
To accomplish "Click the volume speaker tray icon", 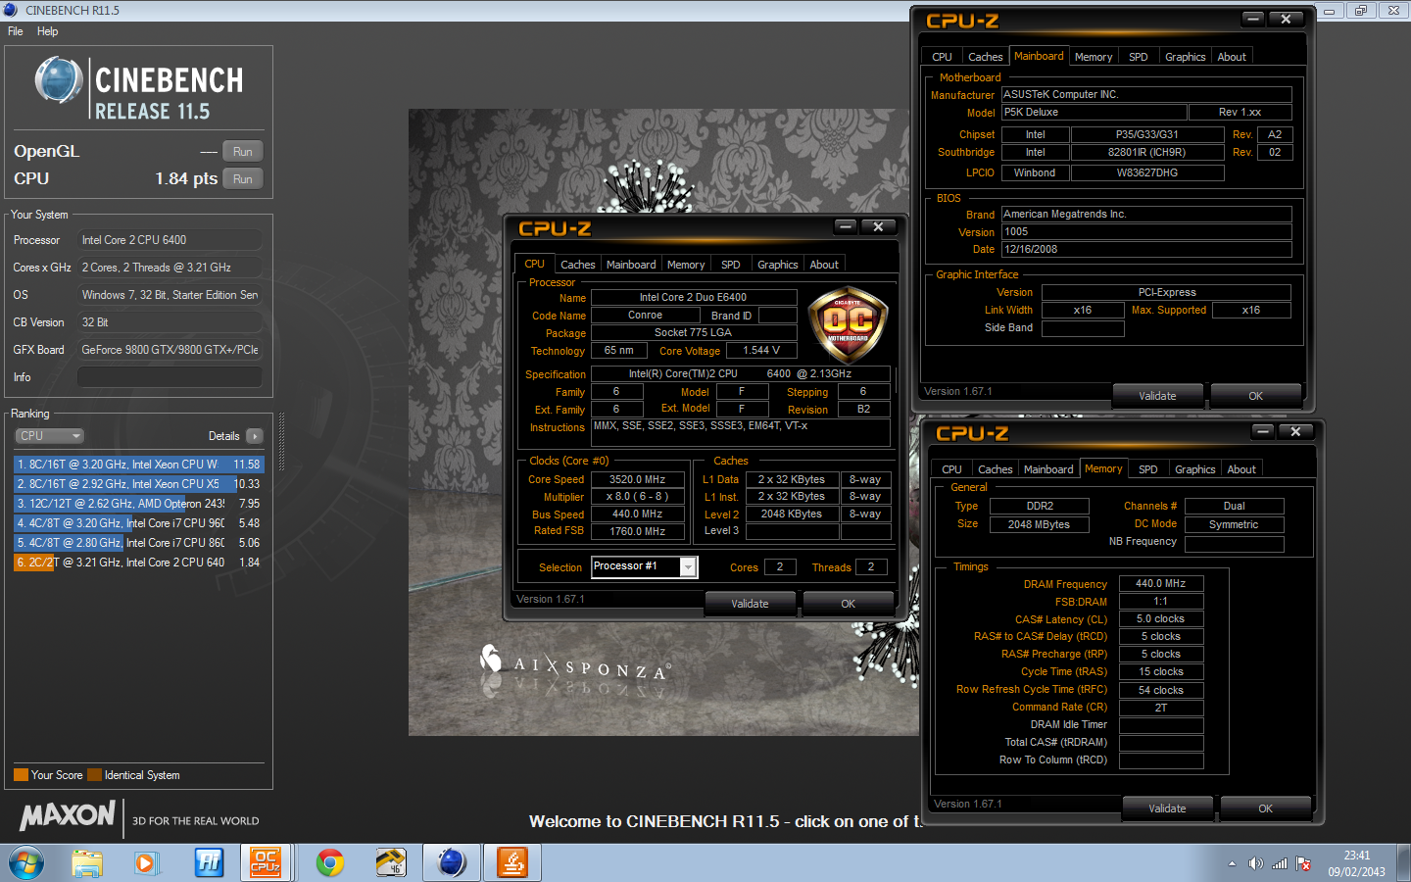I will [1255, 863].
